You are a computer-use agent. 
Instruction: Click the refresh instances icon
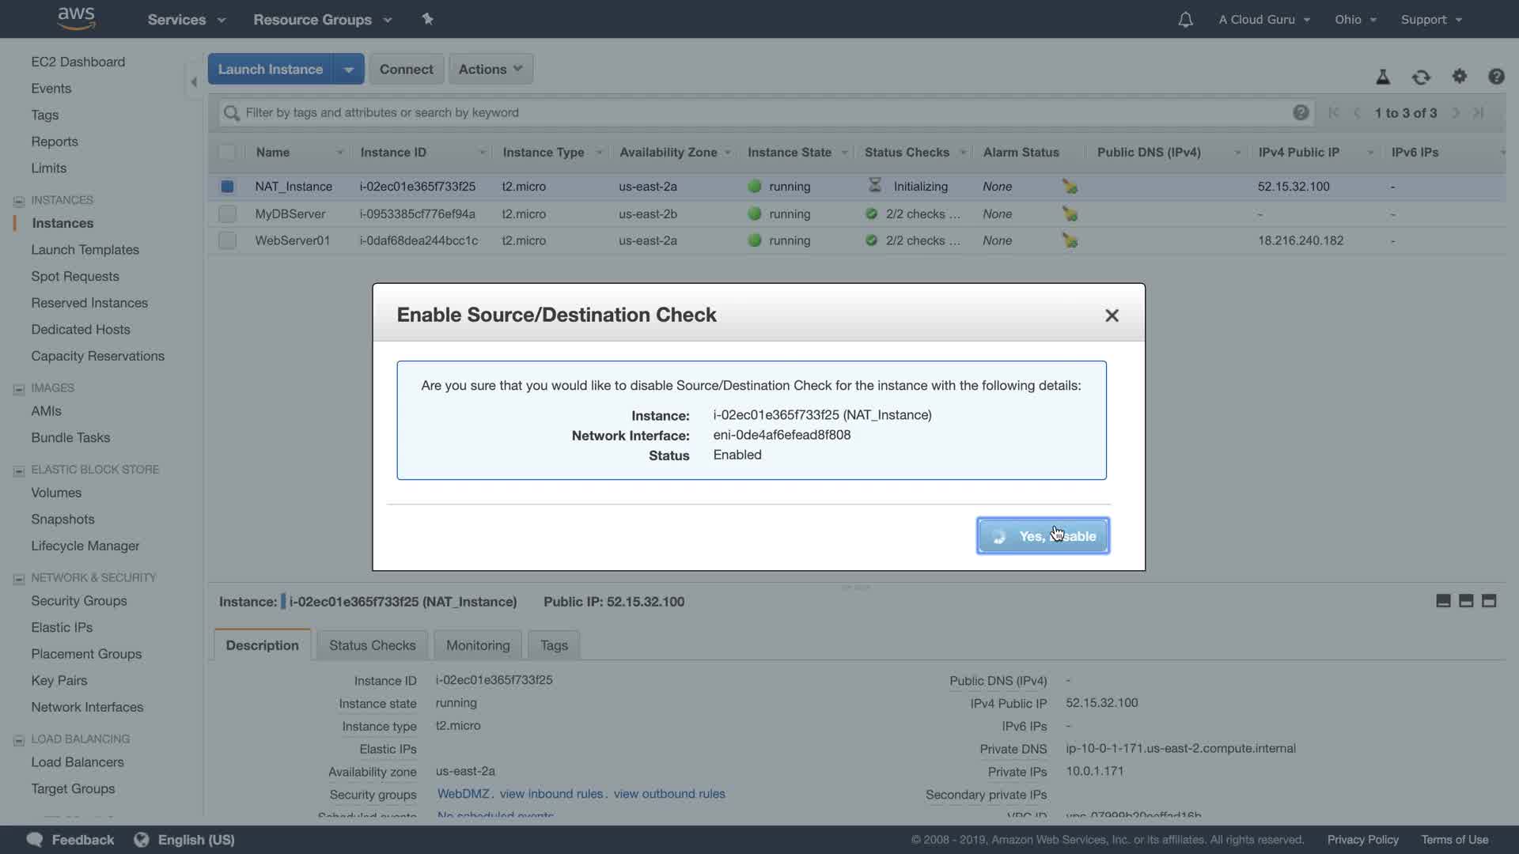click(1421, 77)
